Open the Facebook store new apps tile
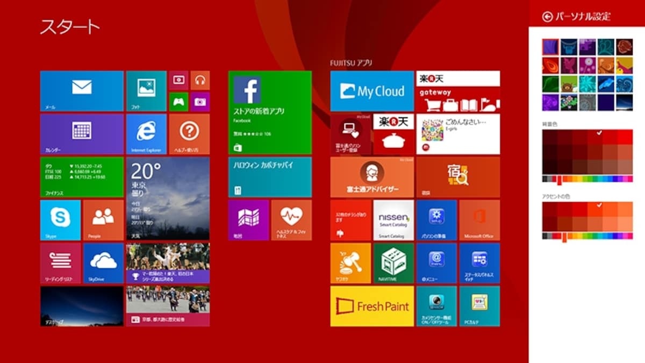Screen dimensions: 645x363 click(x=270, y=112)
